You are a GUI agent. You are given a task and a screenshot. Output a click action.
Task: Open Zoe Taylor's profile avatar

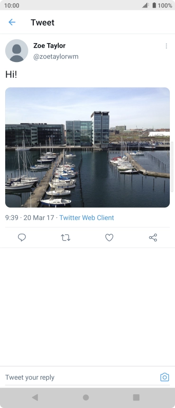pos(17,51)
